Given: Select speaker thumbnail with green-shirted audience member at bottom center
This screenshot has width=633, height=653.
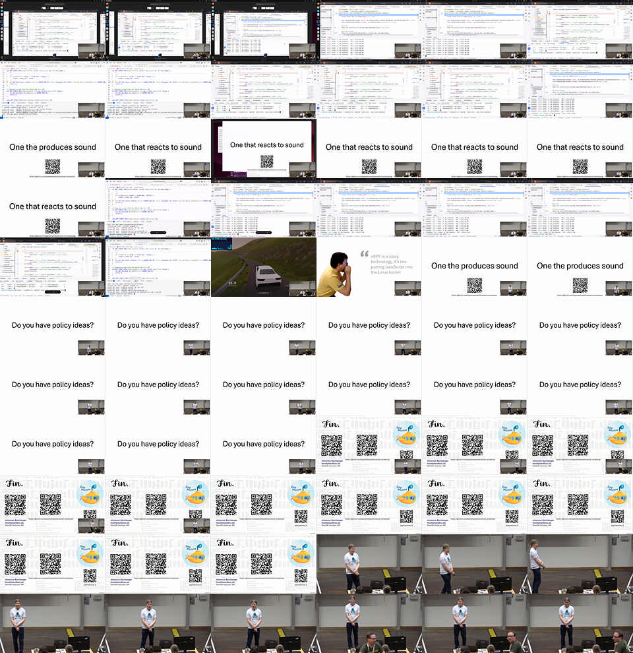Looking at the screenshot, I should click(x=369, y=623).
